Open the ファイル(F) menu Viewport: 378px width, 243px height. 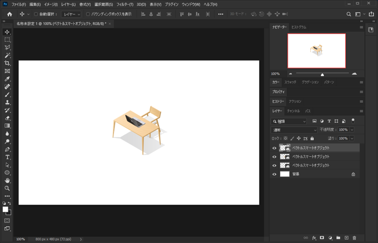pyautogui.click(x=18, y=4)
